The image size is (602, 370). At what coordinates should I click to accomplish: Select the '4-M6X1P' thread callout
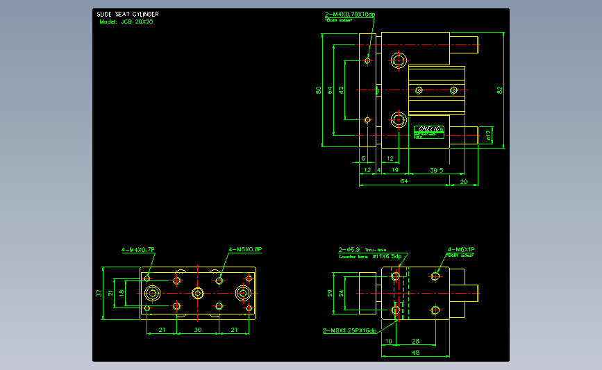(x=461, y=249)
